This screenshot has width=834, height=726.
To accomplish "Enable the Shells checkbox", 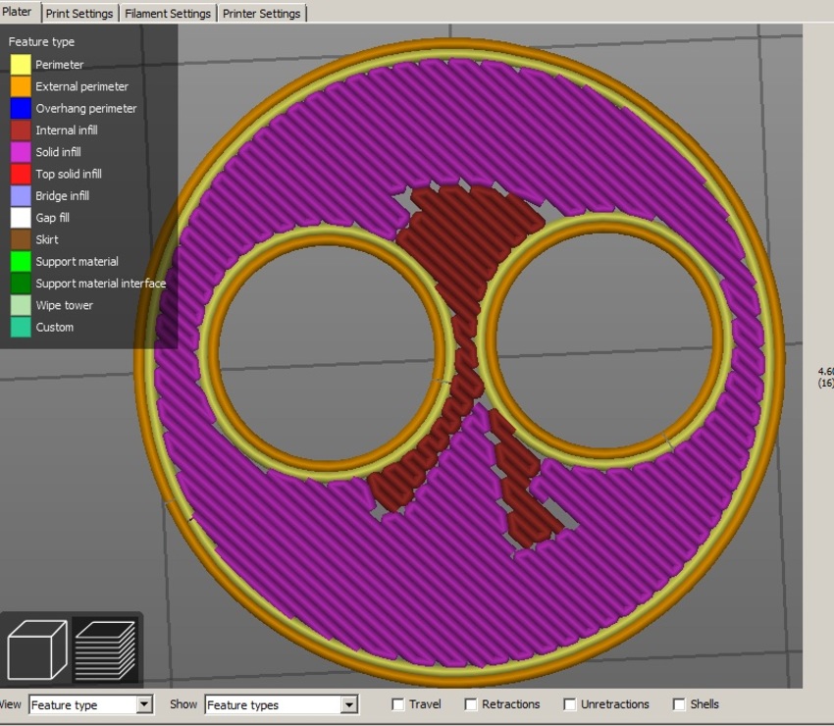I will [679, 704].
